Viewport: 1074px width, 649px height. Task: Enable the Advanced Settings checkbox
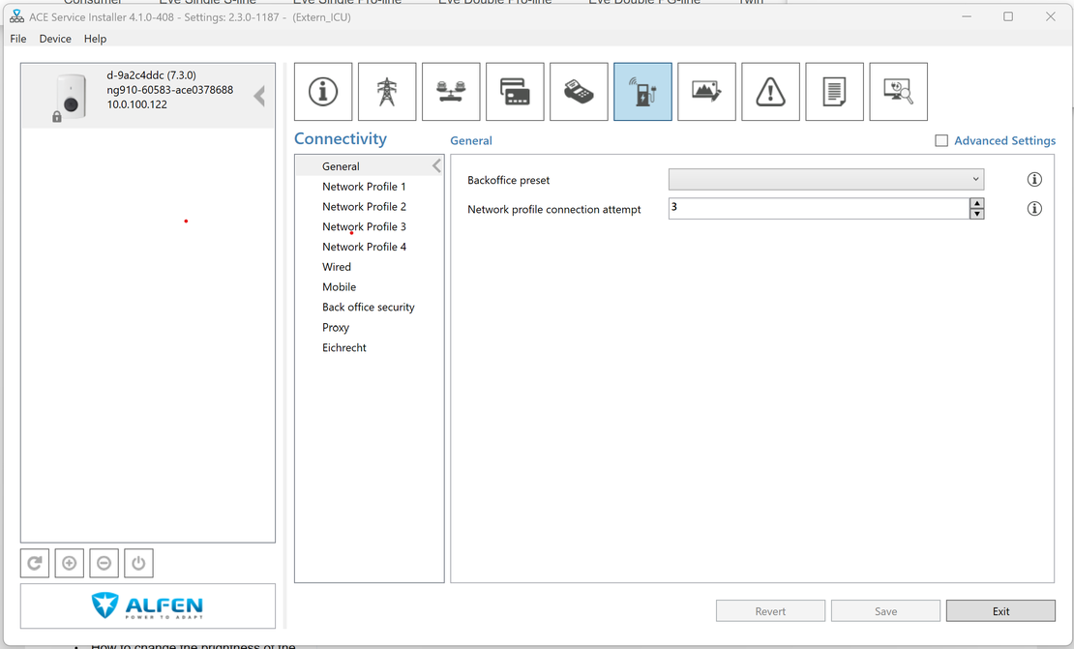point(941,141)
